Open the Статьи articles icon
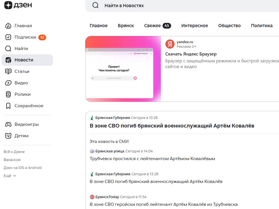The height and width of the screenshot is (209, 279). coord(8,71)
